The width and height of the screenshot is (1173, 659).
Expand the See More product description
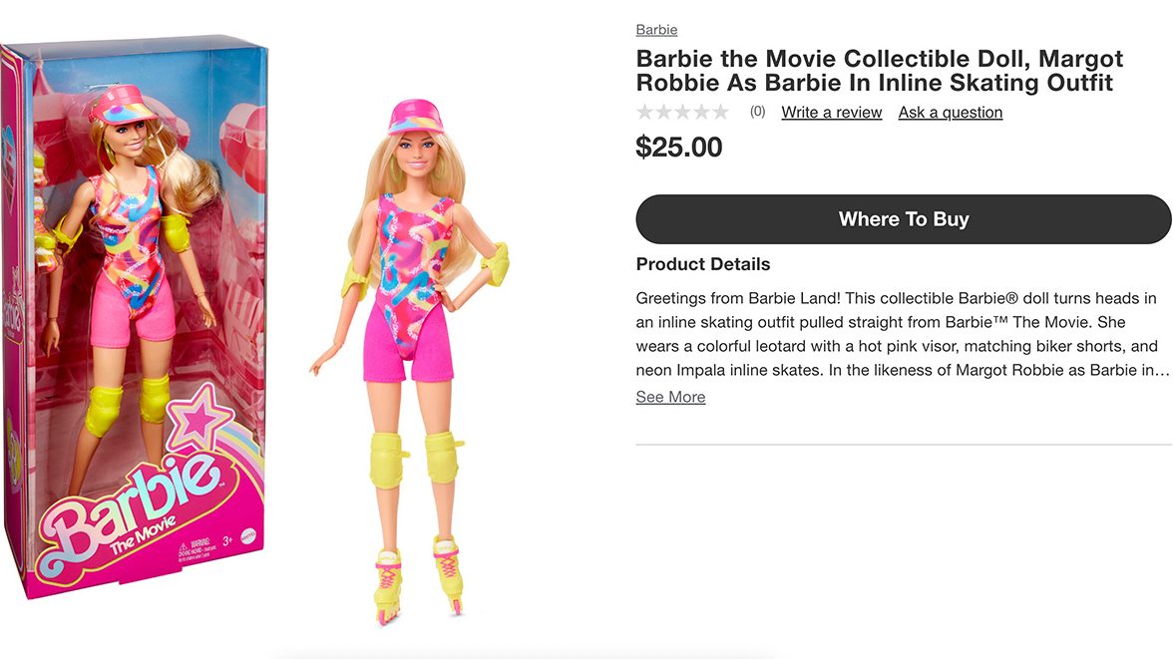click(x=670, y=396)
